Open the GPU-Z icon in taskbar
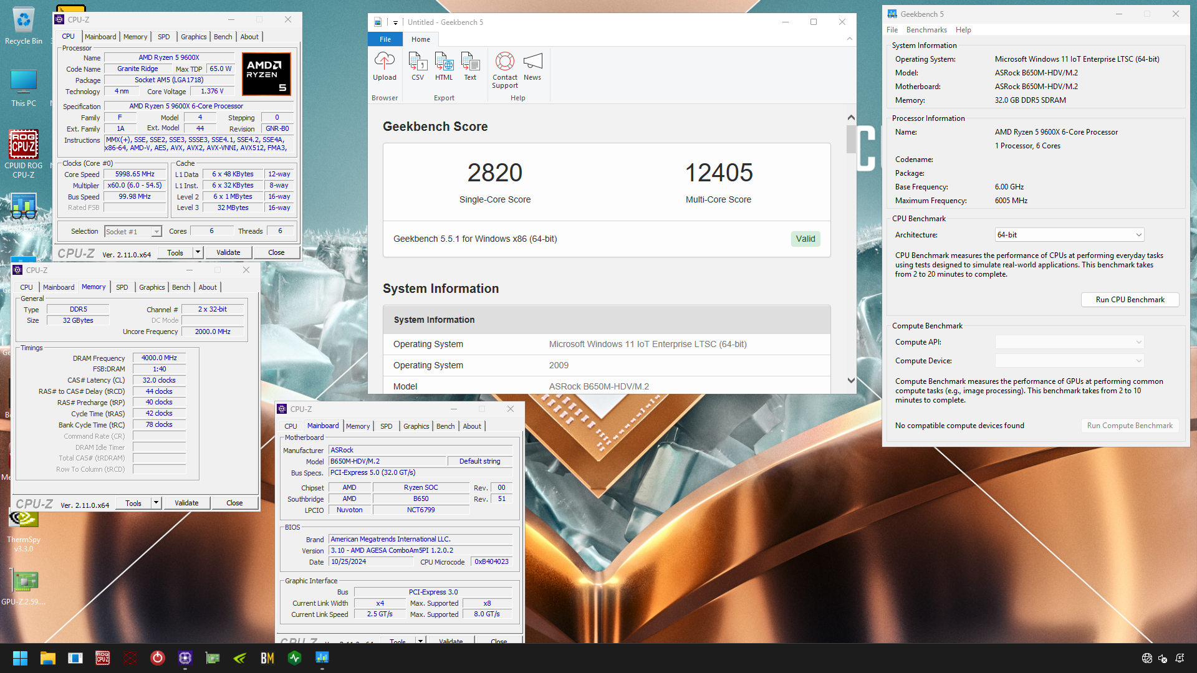1197x673 pixels. pos(213,658)
